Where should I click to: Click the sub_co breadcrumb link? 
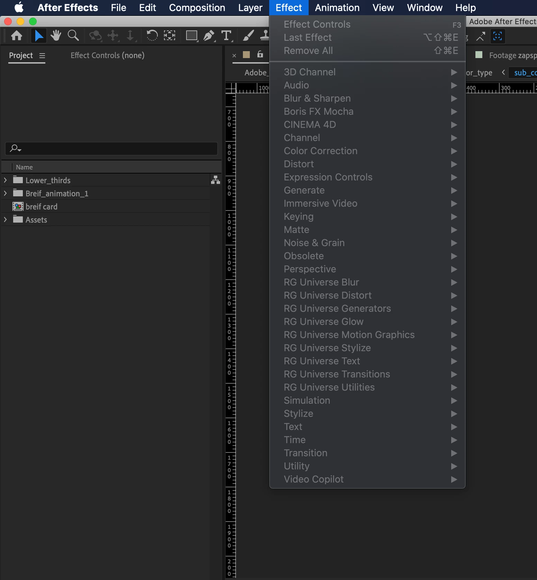pos(525,73)
